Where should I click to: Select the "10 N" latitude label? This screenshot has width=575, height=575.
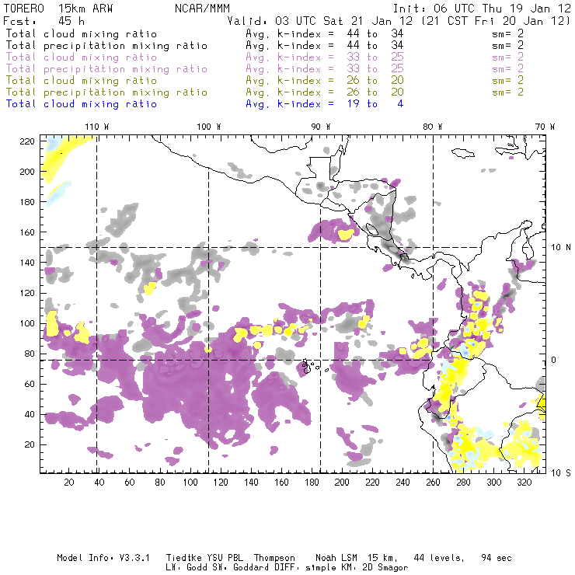click(x=561, y=248)
